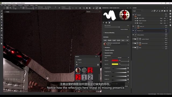172x97 pixels.
Task: Click the lazy mouse icon next to Size
Action: (x=23, y=8)
